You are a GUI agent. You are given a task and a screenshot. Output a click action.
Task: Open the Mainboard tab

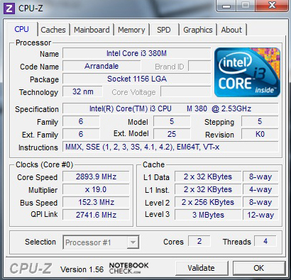pyautogui.click(x=92, y=30)
